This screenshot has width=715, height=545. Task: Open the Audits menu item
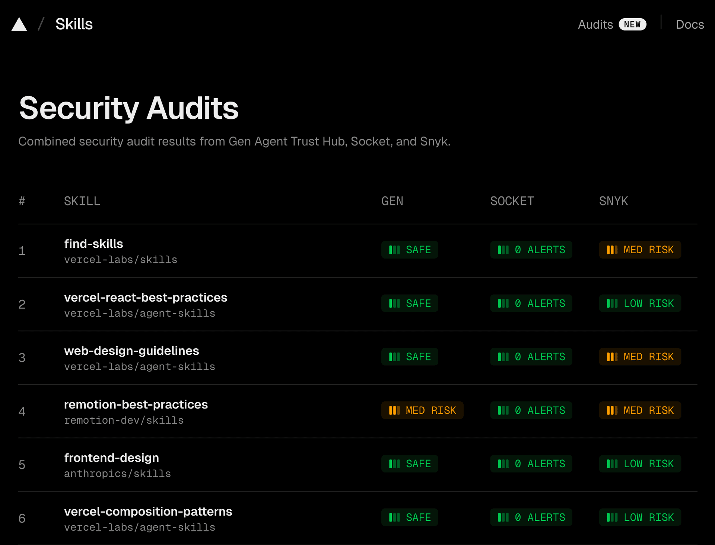[x=595, y=24]
